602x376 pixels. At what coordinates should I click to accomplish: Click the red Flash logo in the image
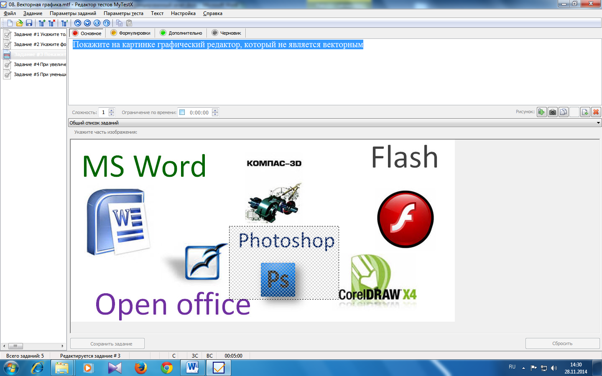[406, 219]
